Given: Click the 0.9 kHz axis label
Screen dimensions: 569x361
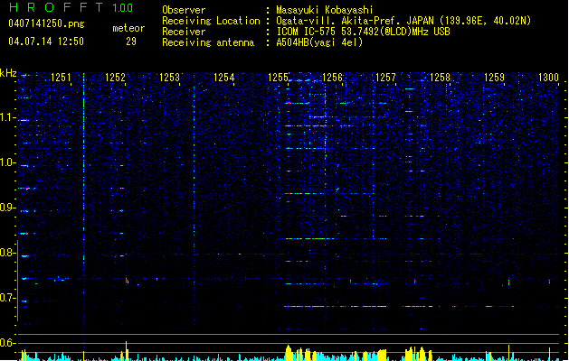Looking at the screenshot, I should pyautogui.click(x=6, y=208).
